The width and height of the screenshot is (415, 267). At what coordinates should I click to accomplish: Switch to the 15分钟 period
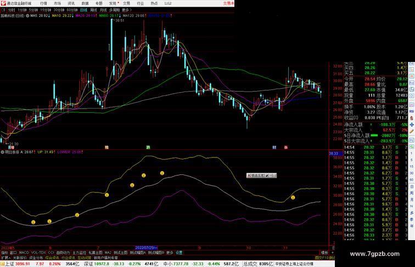pyautogui.click(x=46, y=10)
